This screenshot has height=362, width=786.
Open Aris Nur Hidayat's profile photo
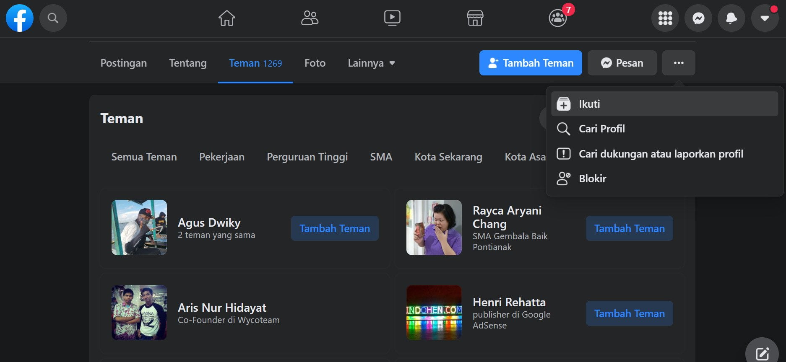(139, 313)
